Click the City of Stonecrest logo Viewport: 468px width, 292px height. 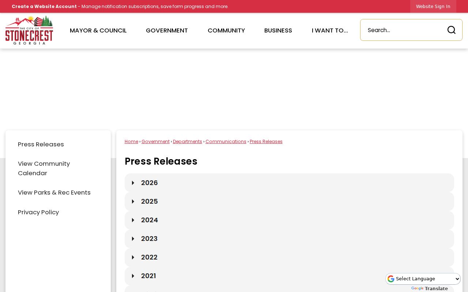click(x=29, y=30)
